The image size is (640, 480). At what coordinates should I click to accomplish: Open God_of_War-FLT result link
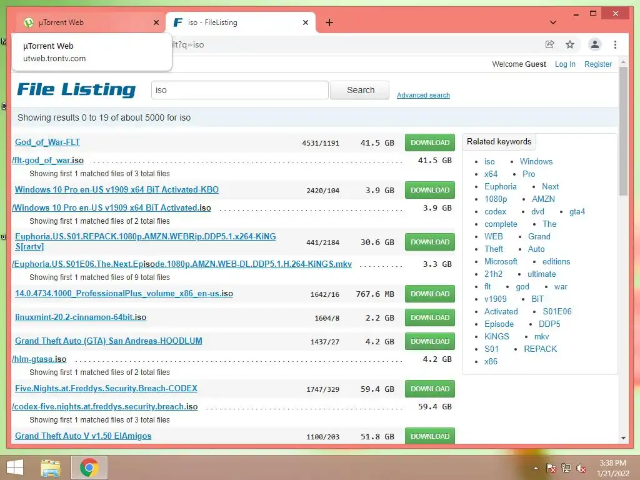[x=47, y=142]
